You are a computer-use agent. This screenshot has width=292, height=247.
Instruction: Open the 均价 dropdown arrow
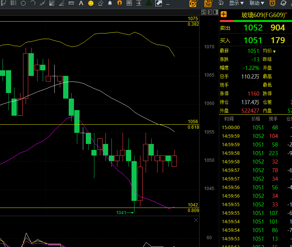coord(274,51)
